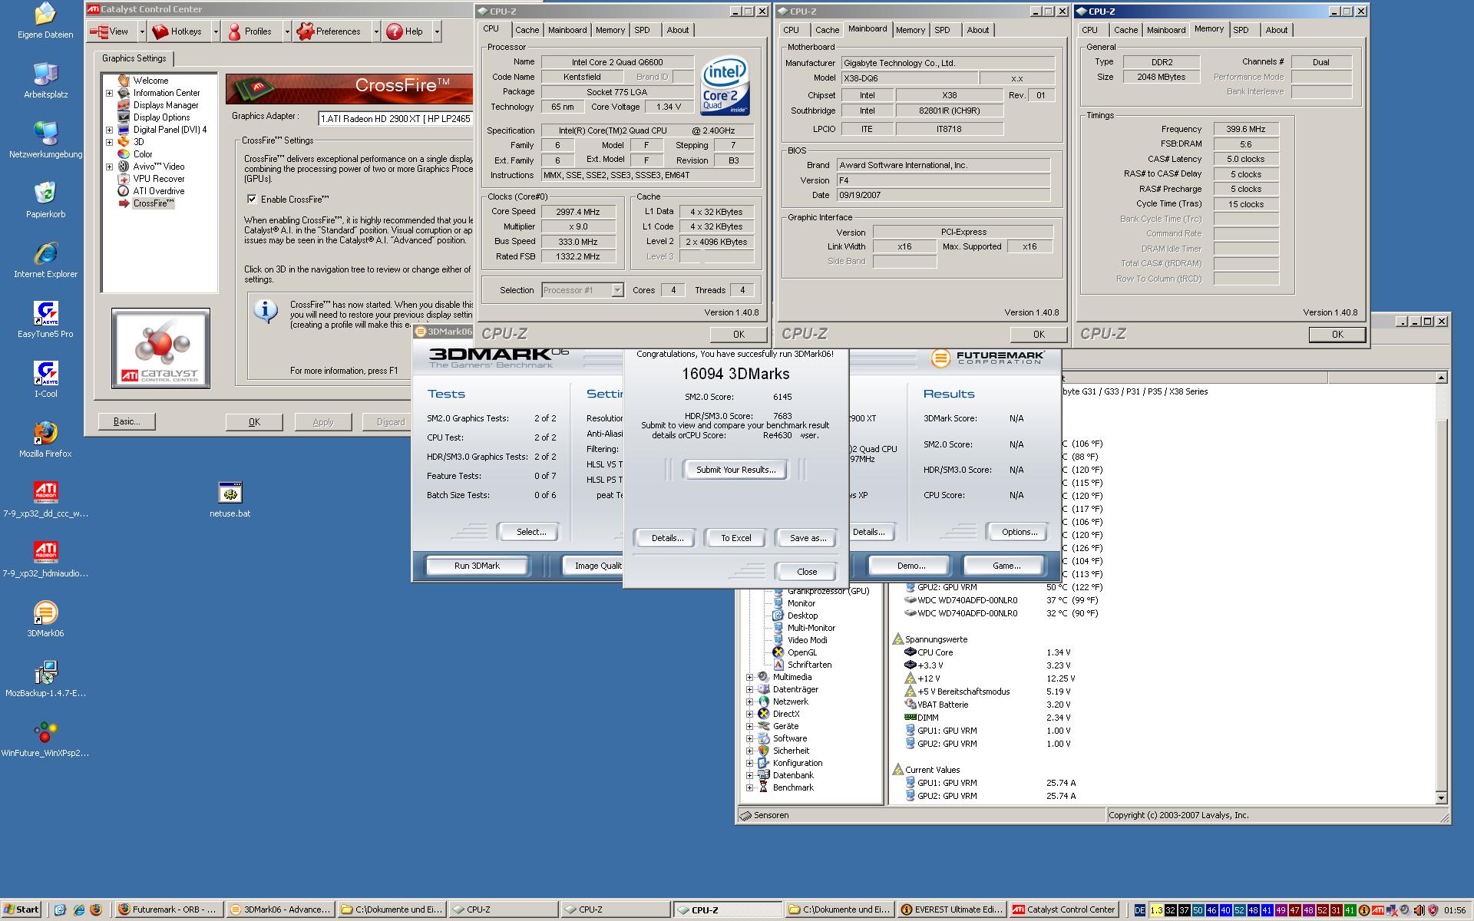The image size is (1474, 921).
Task: Open Profiles button dropdown arrow
Action: click(x=287, y=31)
